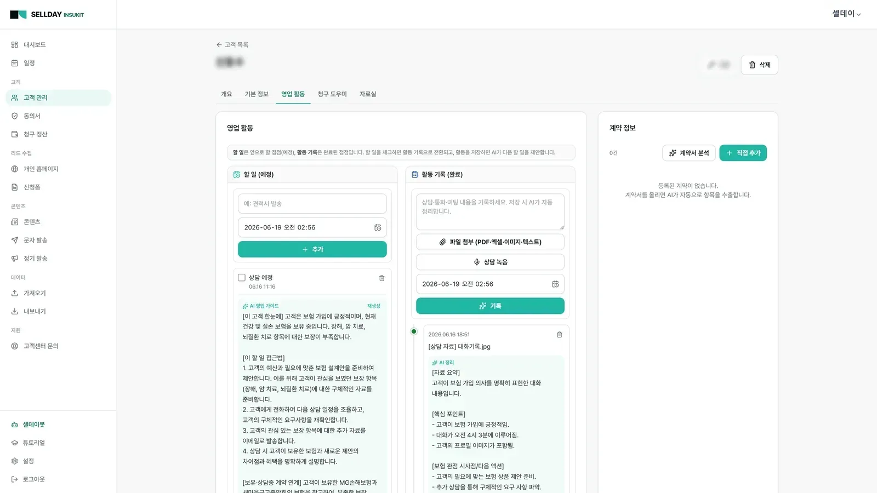This screenshot has height=493, width=877.
Task: Open 신청폼 in the sidebar
Action: [58, 187]
